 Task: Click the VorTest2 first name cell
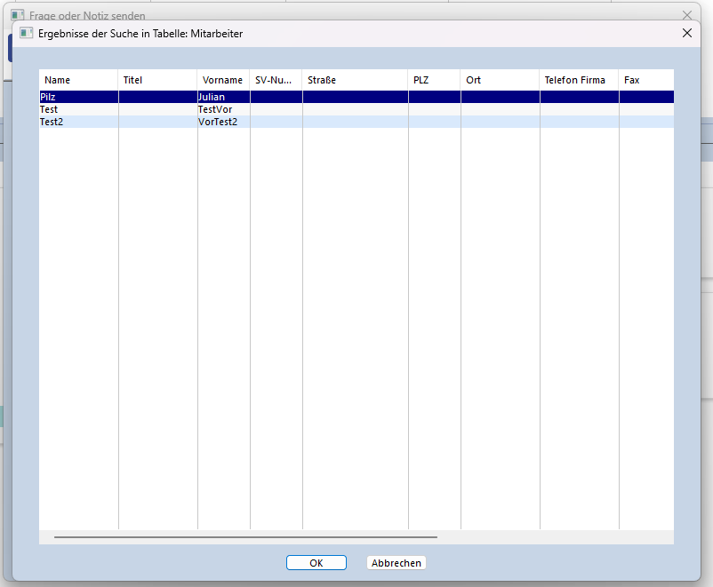[x=218, y=122]
